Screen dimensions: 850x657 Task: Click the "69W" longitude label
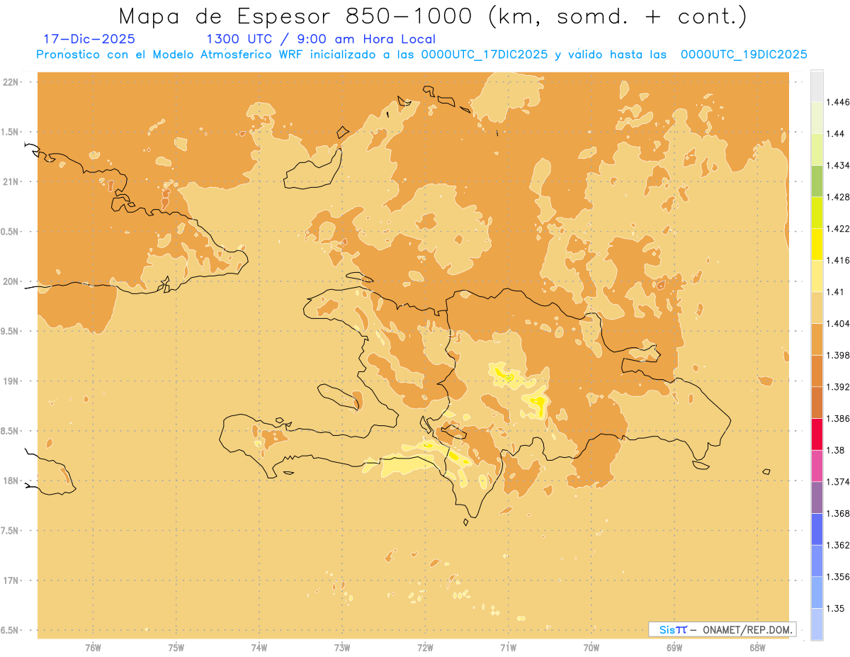tap(674, 648)
